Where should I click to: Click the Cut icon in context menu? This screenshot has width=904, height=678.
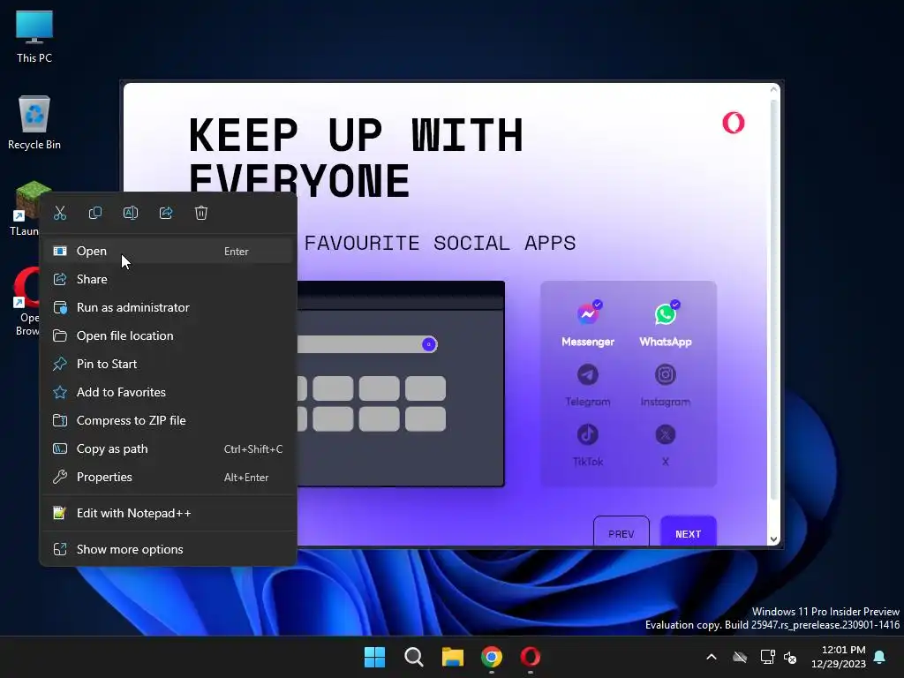pyautogui.click(x=60, y=214)
